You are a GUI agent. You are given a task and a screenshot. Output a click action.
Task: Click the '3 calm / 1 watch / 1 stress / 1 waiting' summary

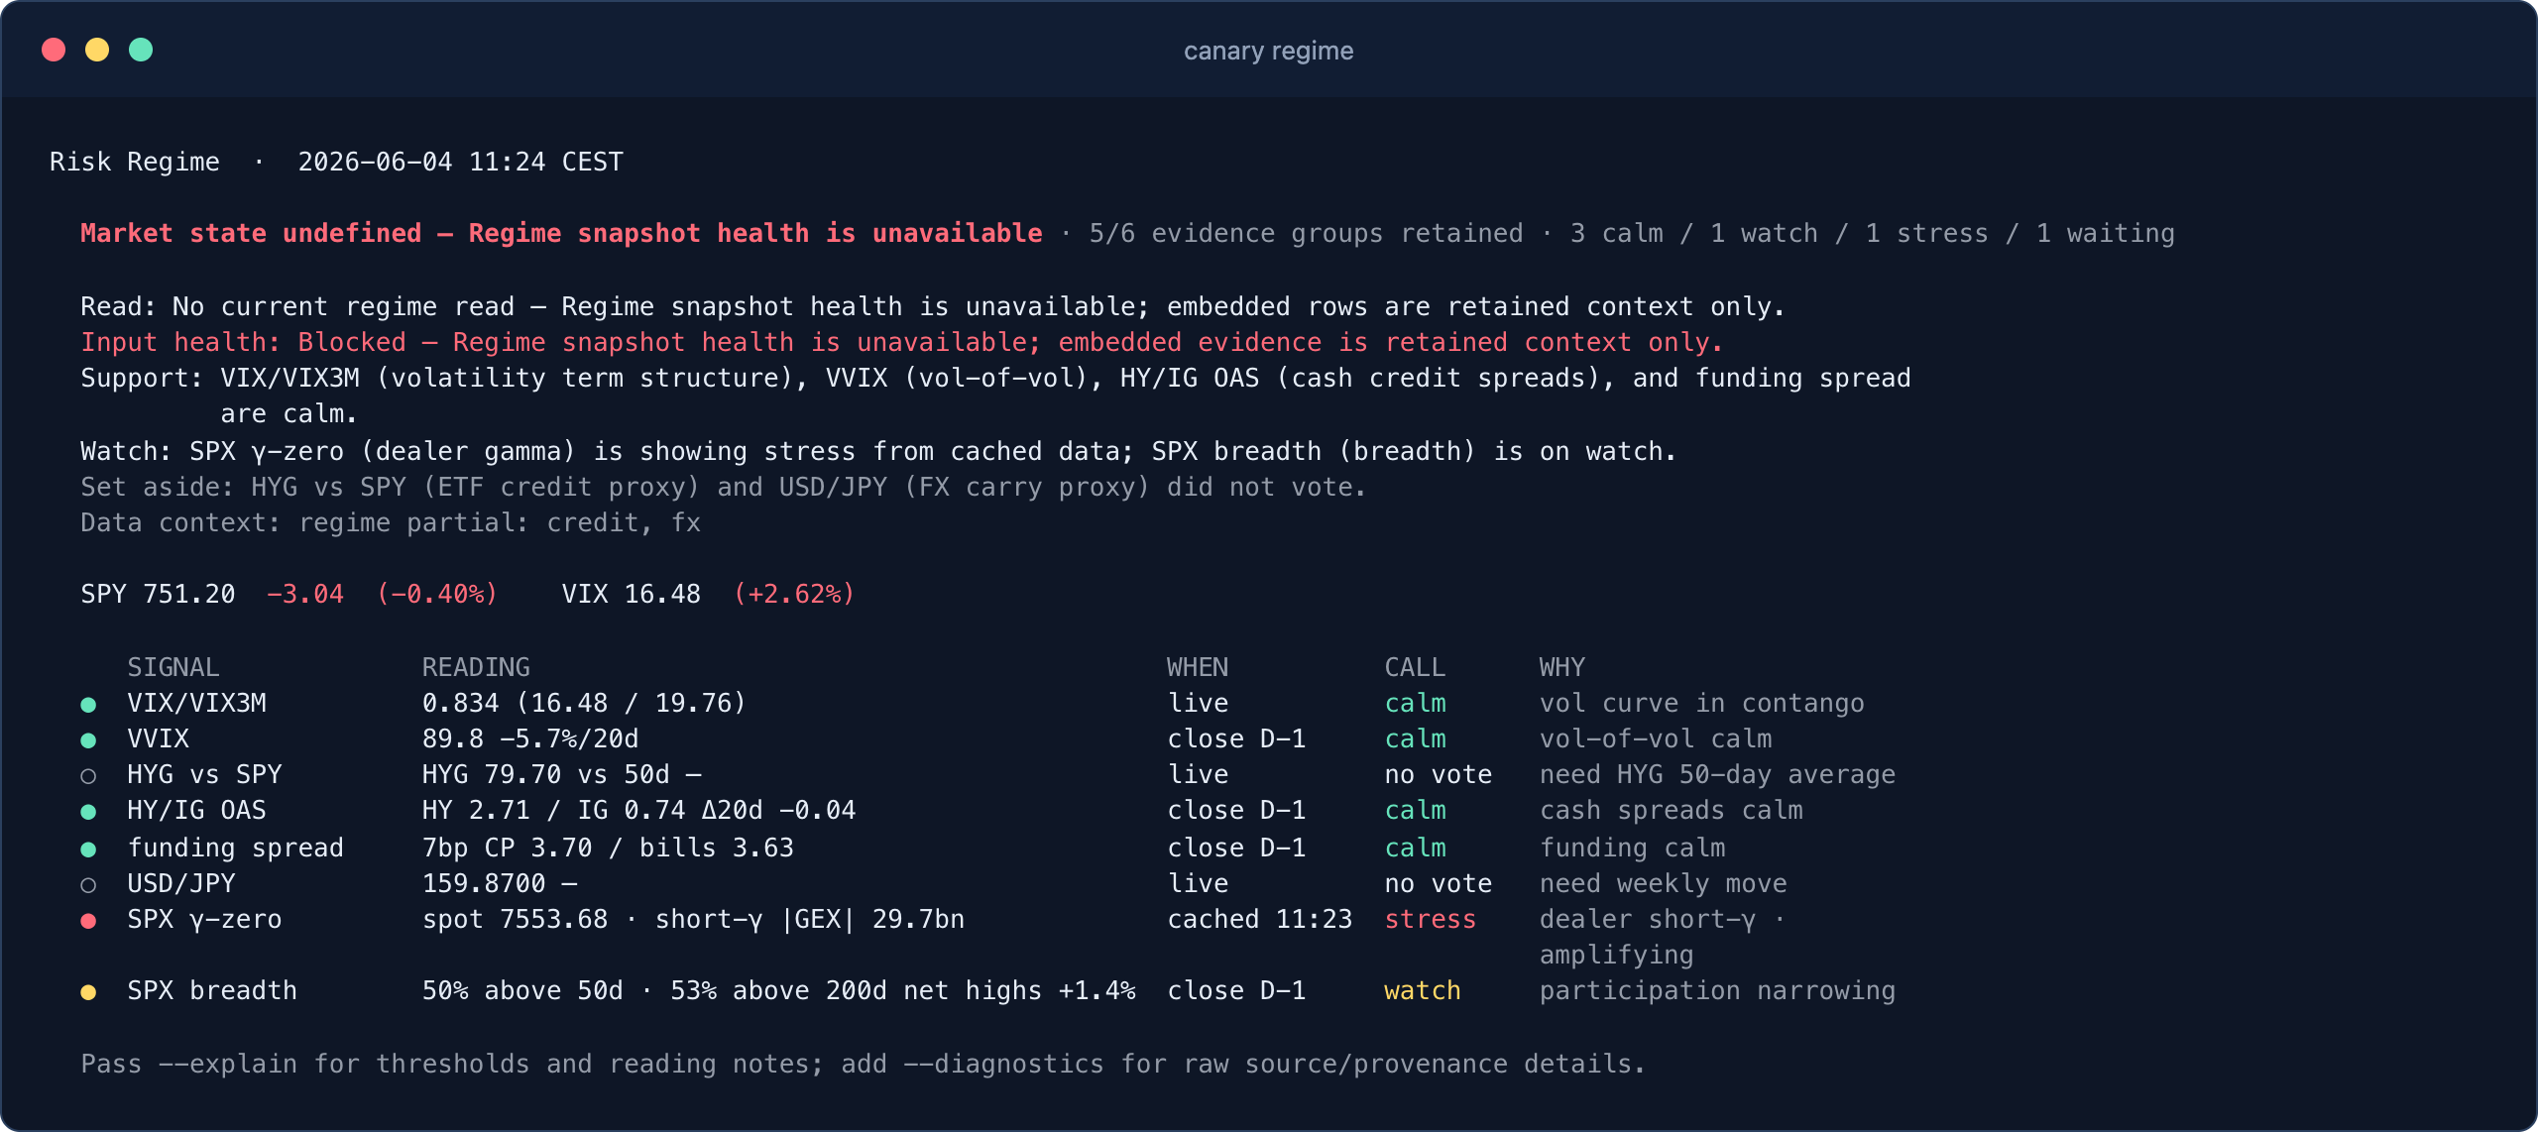(x=1873, y=233)
